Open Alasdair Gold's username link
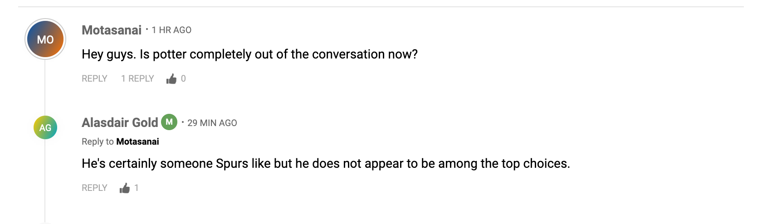This screenshot has height=224, width=772. tap(120, 122)
